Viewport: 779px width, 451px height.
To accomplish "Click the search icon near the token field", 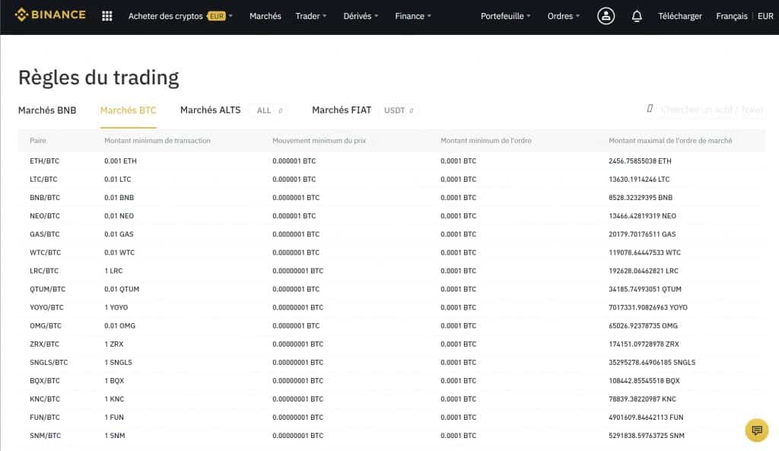I will pyautogui.click(x=650, y=110).
